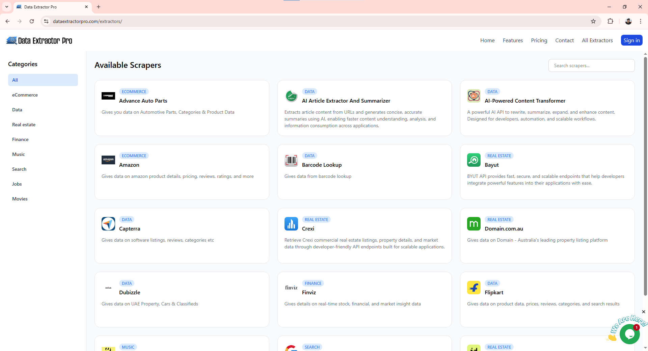Click the Amazon scraper logo icon

coord(108,160)
